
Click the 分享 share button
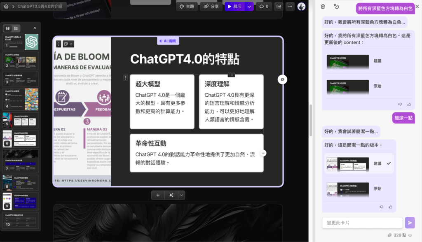click(211, 6)
